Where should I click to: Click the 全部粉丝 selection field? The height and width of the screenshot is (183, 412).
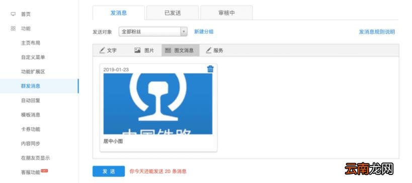pyautogui.click(x=153, y=32)
